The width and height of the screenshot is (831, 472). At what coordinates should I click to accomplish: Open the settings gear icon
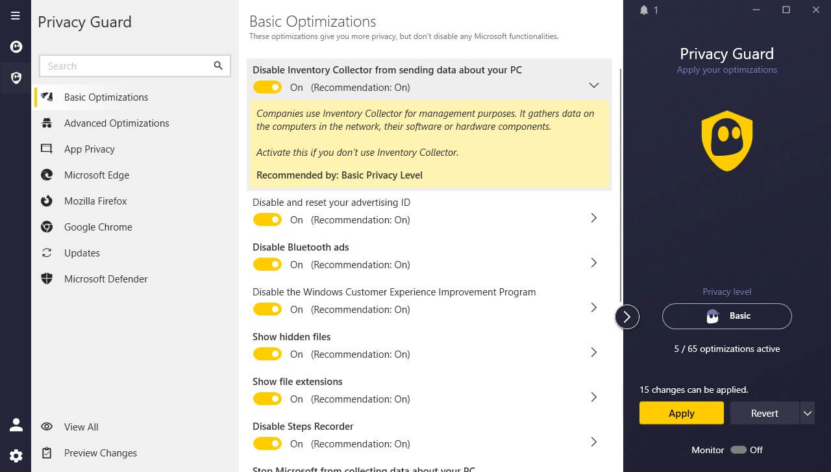coord(16,456)
